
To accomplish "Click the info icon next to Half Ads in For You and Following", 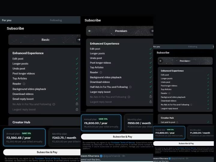I will 130,87.
